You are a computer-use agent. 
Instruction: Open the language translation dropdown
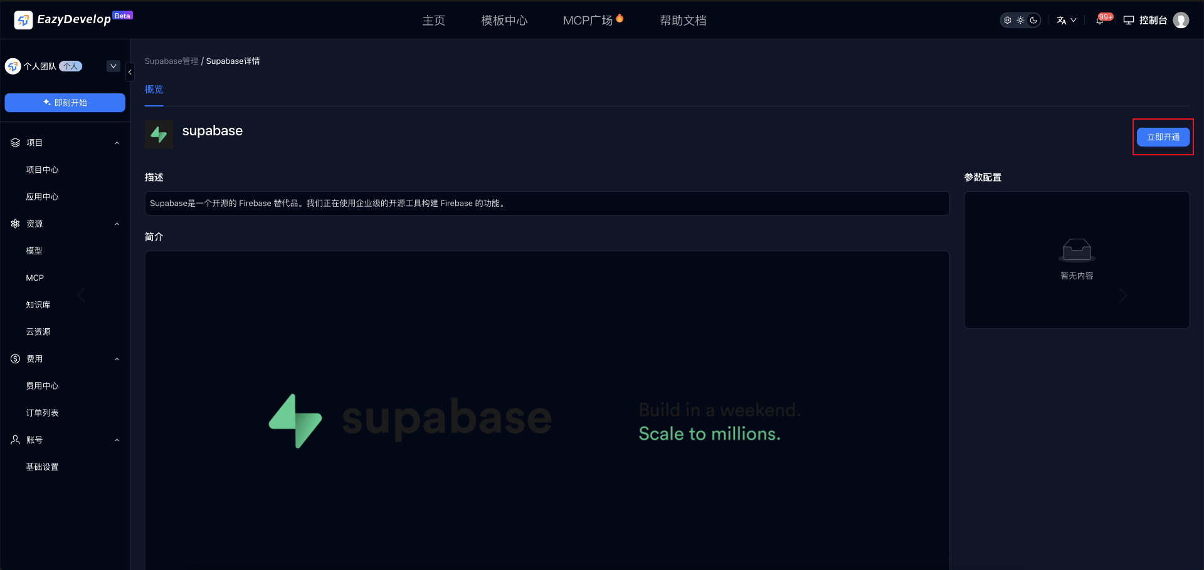tap(1066, 20)
